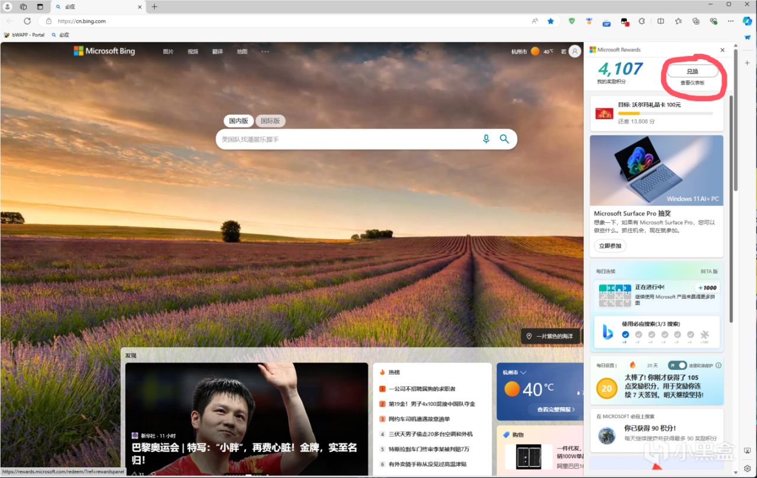Open headline 一公司不招聘属狗的求职者

click(422, 389)
